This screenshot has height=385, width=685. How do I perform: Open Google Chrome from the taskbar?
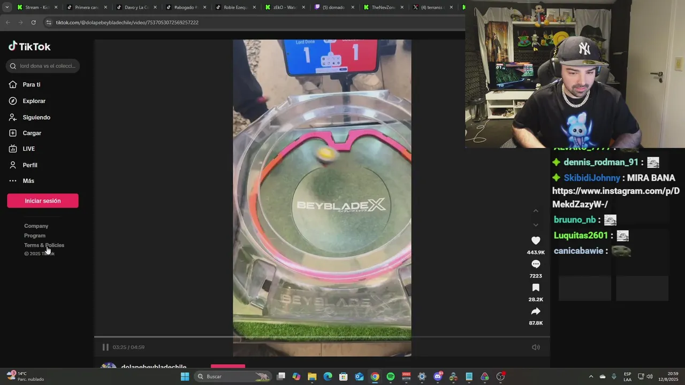tap(375, 376)
